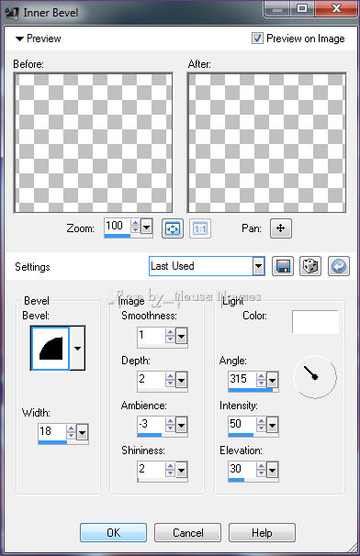This screenshot has width=360, height=556.
Task: Click the 1:1 actual size zoom icon
Action: [x=200, y=228]
